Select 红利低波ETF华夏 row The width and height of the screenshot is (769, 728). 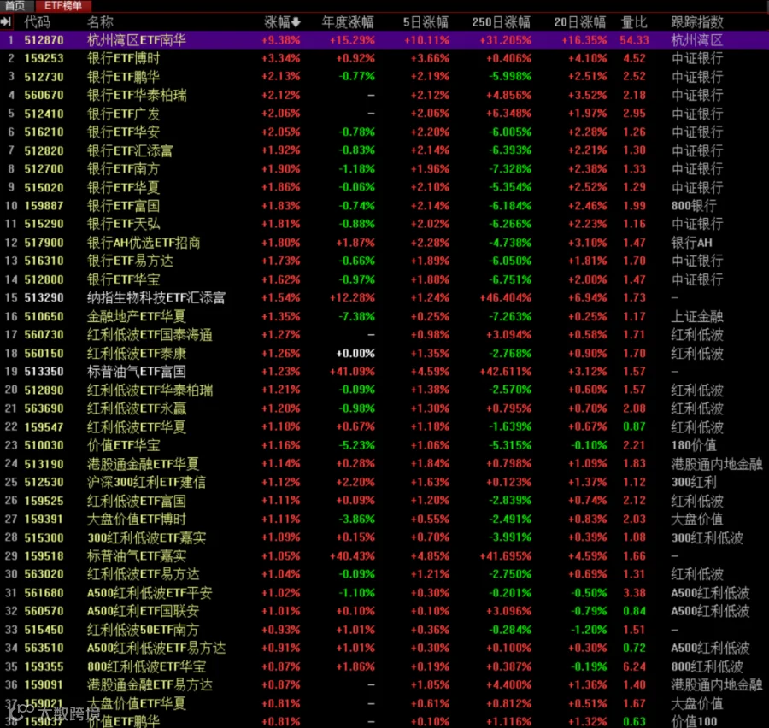point(384,426)
